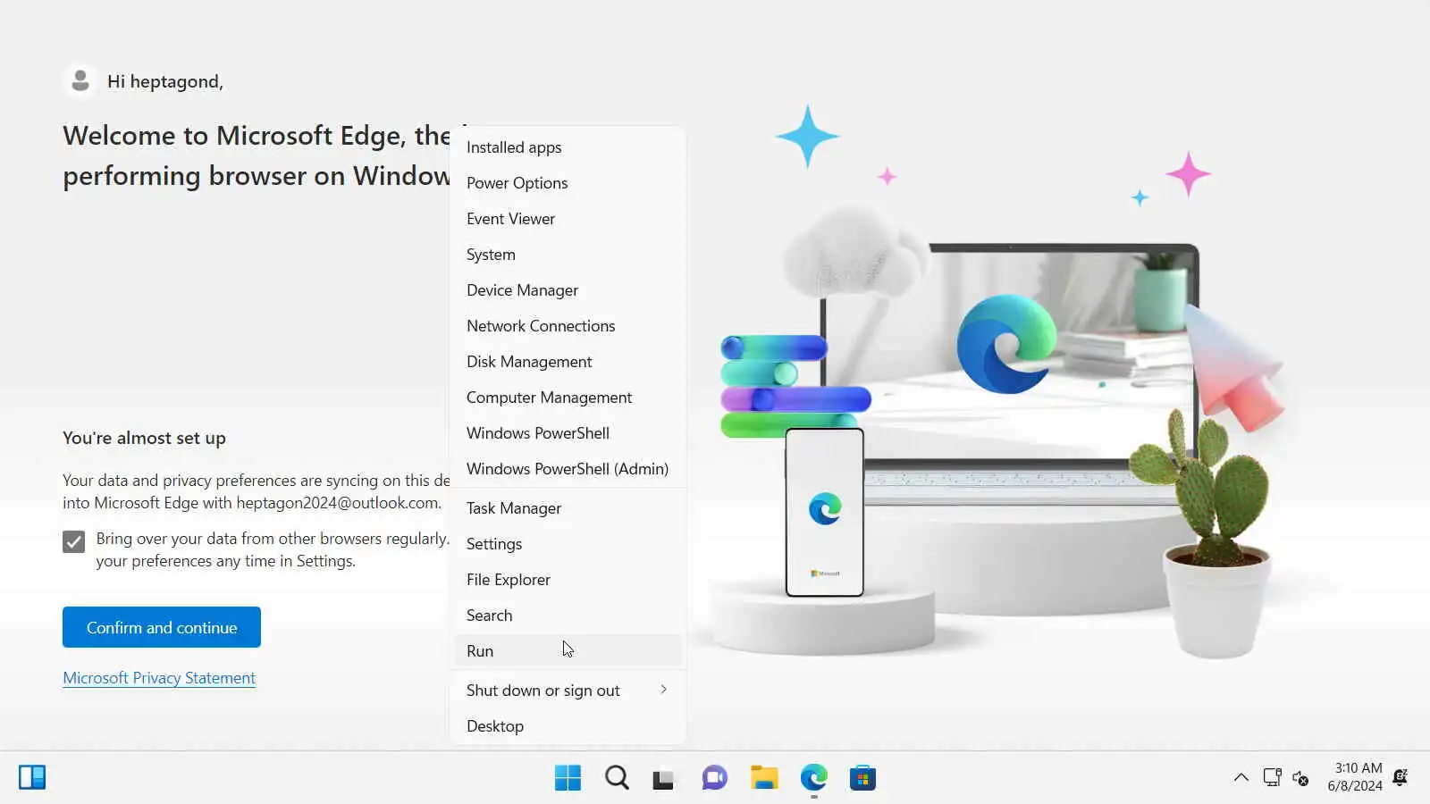Open Task Manager from the menu
Viewport: 1430px width, 804px height.
coord(568,508)
